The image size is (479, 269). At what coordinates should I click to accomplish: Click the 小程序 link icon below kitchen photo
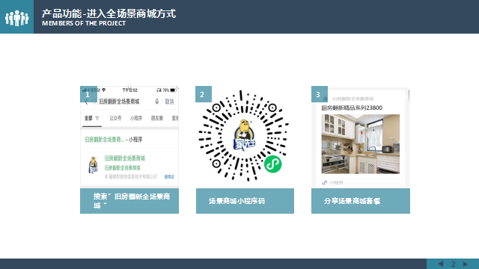pos(324,182)
